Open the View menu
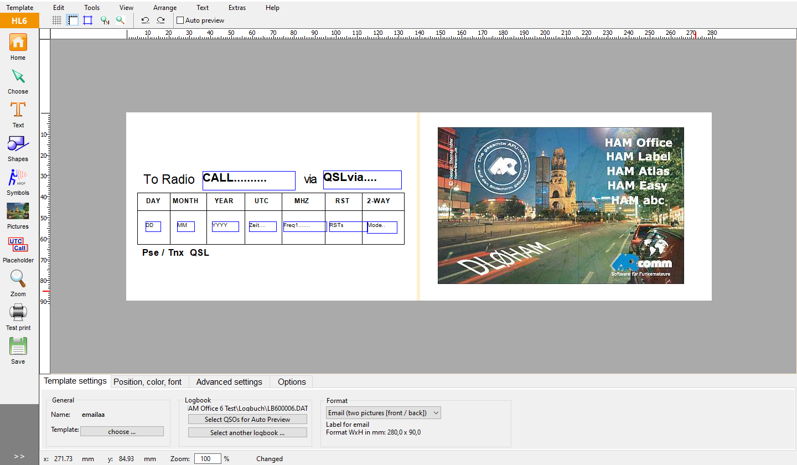The width and height of the screenshot is (797, 465). pyautogui.click(x=126, y=8)
